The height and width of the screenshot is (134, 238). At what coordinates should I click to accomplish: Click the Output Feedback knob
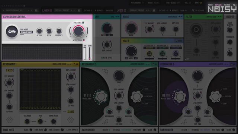click(230, 42)
